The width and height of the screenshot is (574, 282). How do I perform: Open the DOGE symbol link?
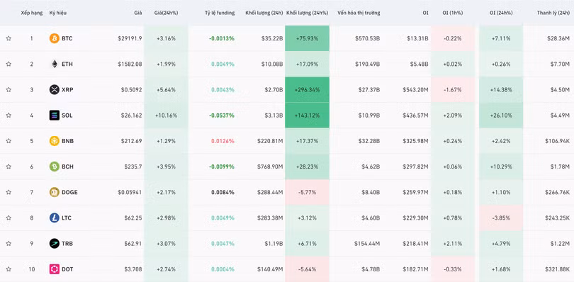(x=69, y=192)
